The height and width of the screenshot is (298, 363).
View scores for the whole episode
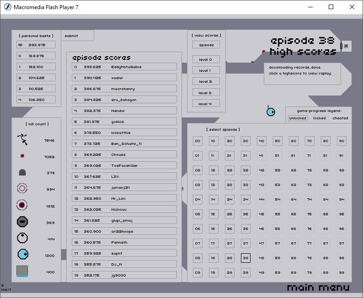coord(206,45)
